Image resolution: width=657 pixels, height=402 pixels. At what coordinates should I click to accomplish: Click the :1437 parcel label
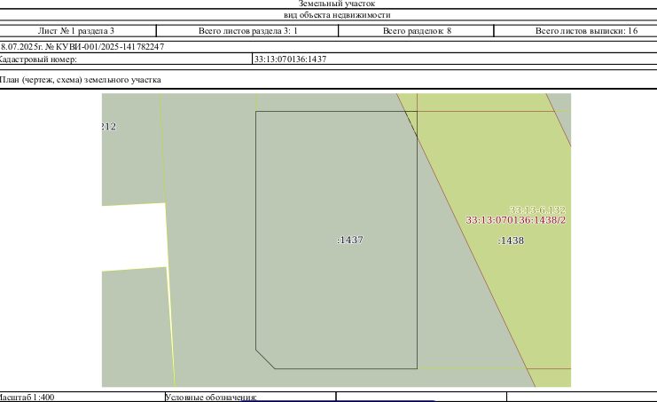point(350,240)
